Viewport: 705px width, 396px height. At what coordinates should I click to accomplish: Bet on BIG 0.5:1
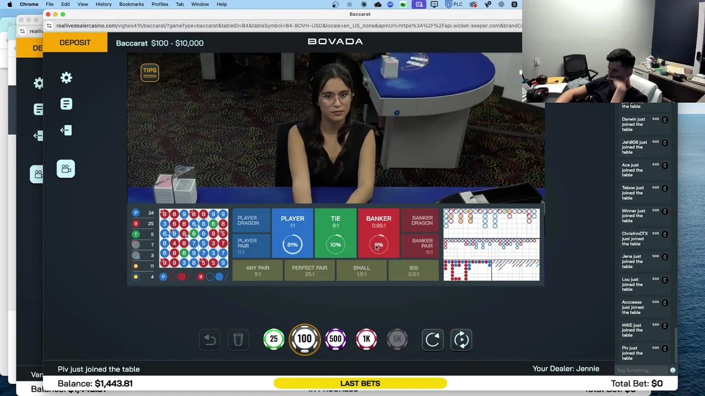coord(414,271)
